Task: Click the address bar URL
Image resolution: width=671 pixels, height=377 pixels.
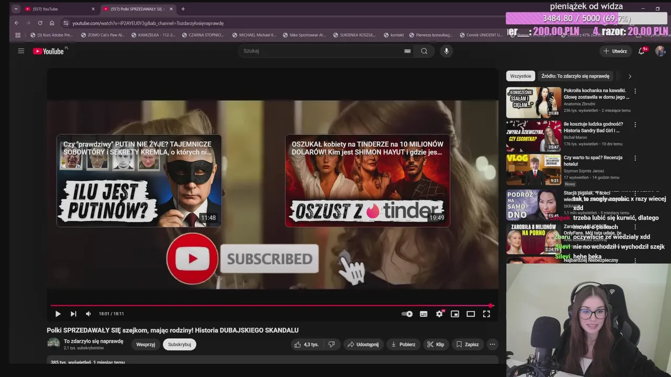Action: point(148,23)
